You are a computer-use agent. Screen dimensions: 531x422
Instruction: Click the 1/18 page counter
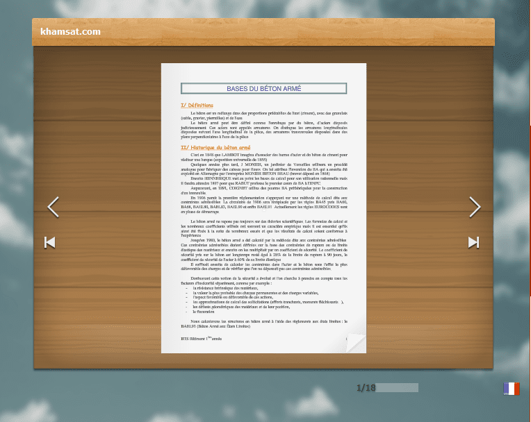(x=366, y=388)
